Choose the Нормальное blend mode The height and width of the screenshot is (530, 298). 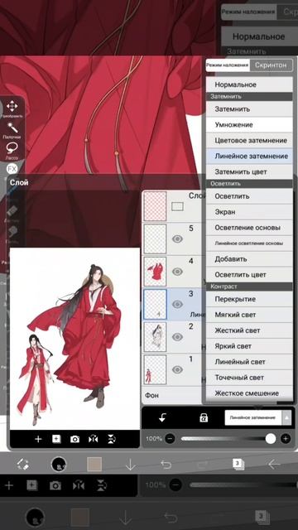click(249, 84)
